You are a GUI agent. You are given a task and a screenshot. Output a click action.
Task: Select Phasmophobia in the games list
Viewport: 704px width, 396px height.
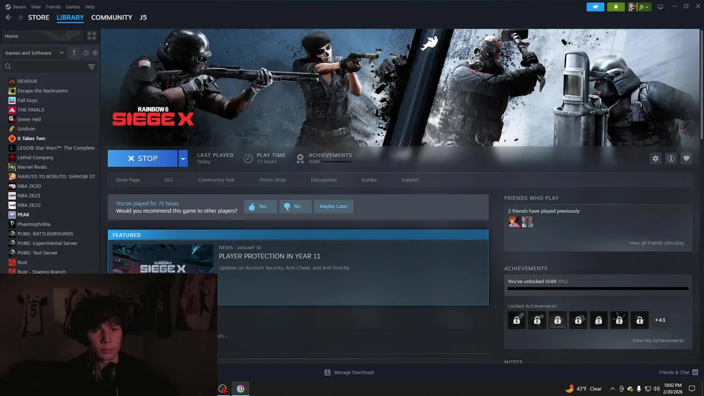pos(34,224)
